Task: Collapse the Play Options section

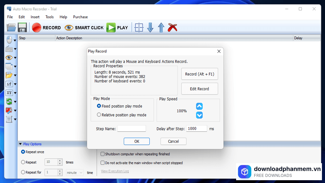Action: (20, 144)
